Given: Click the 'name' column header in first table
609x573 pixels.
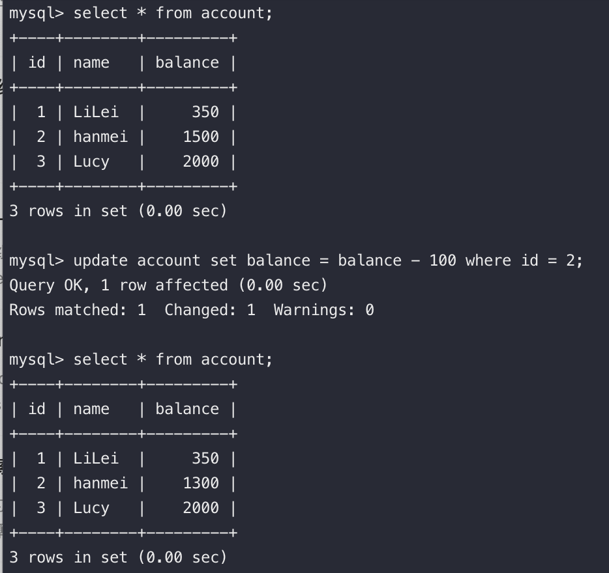Looking at the screenshot, I should click(91, 63).
